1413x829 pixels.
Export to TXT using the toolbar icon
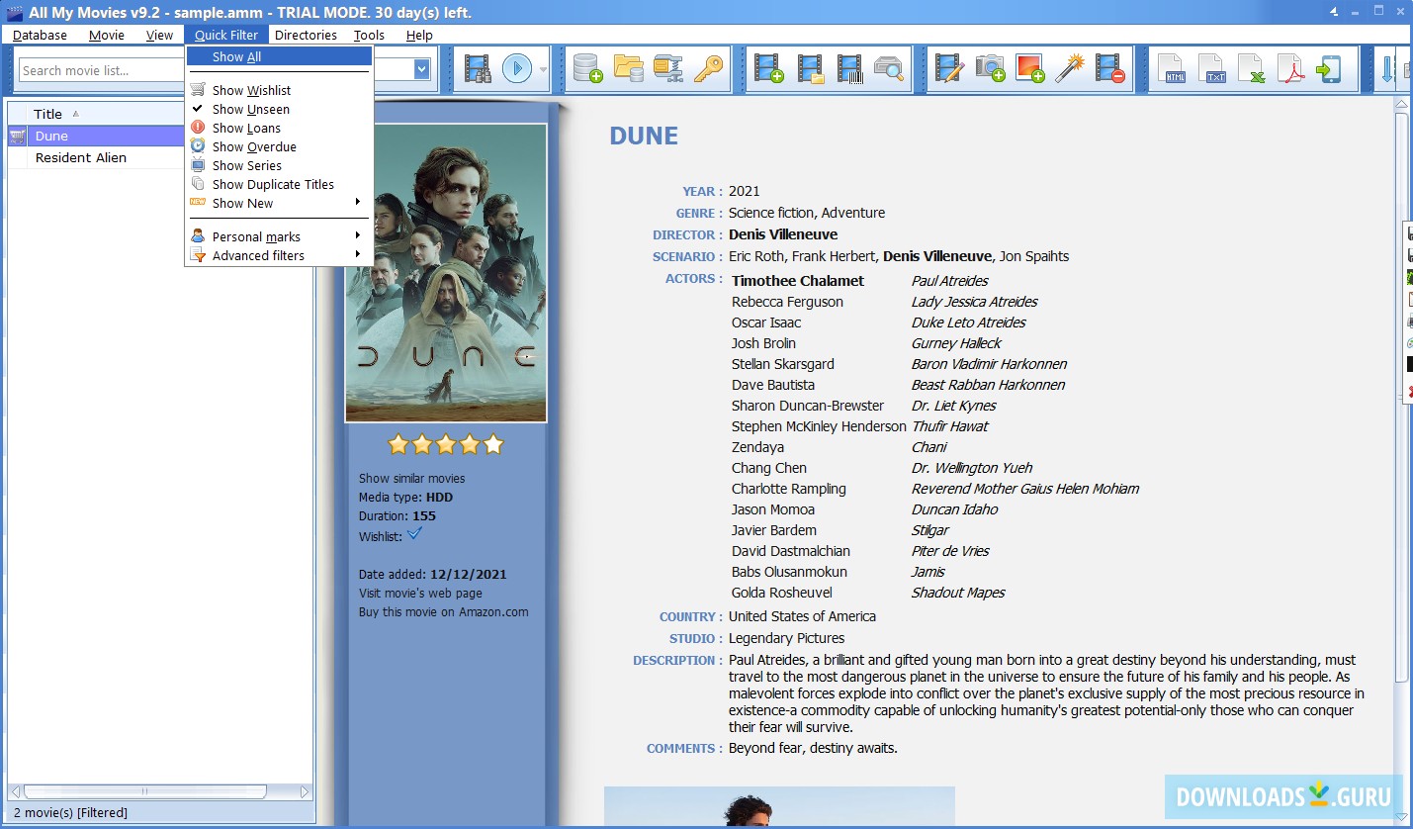pos(1212,69)
